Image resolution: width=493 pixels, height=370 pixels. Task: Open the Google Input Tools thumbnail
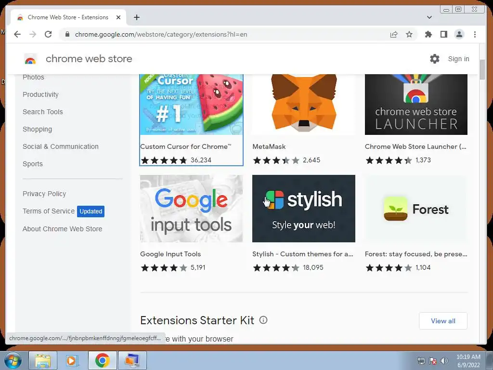click(191, 209)
